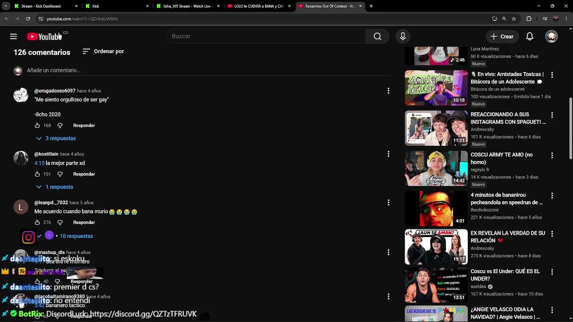This screenshot has height=322, width=573.
Task: Open axeldea channel name
Action: pyautogui.click(x=478, y=287)
